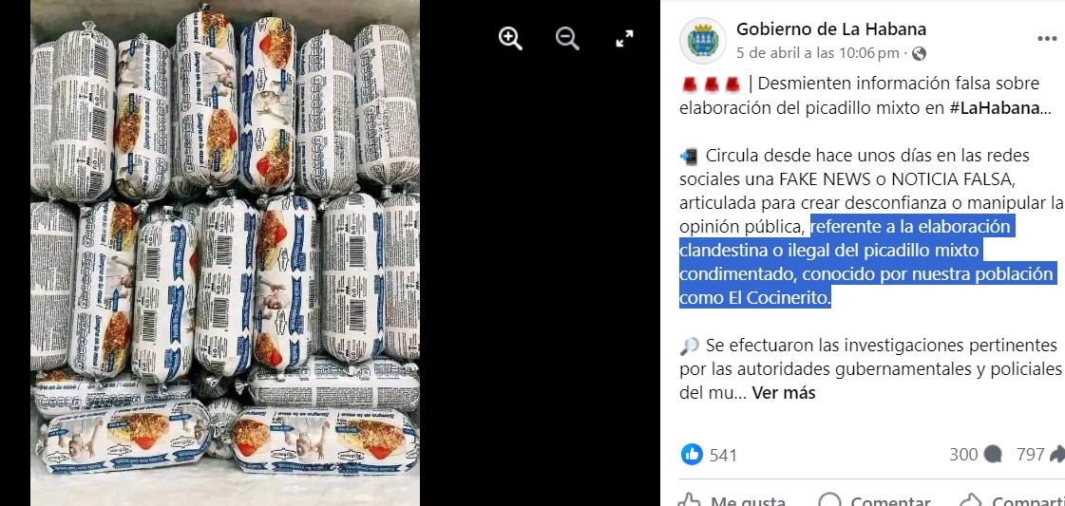1065x506 pixels.
Task: Click the Comentar button
Action: click(875, 500)
